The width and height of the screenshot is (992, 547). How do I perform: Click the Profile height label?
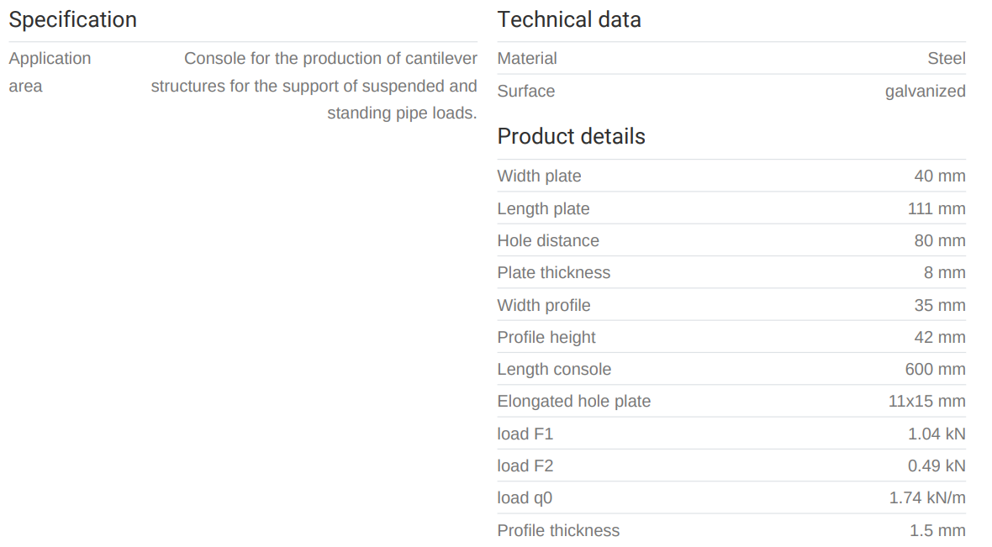pyautogui.click(x=546, y=338)
